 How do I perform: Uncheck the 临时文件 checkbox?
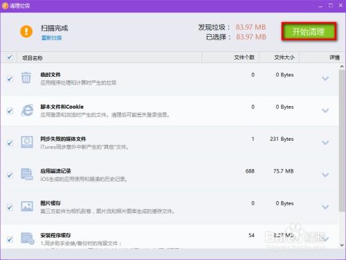10,79
